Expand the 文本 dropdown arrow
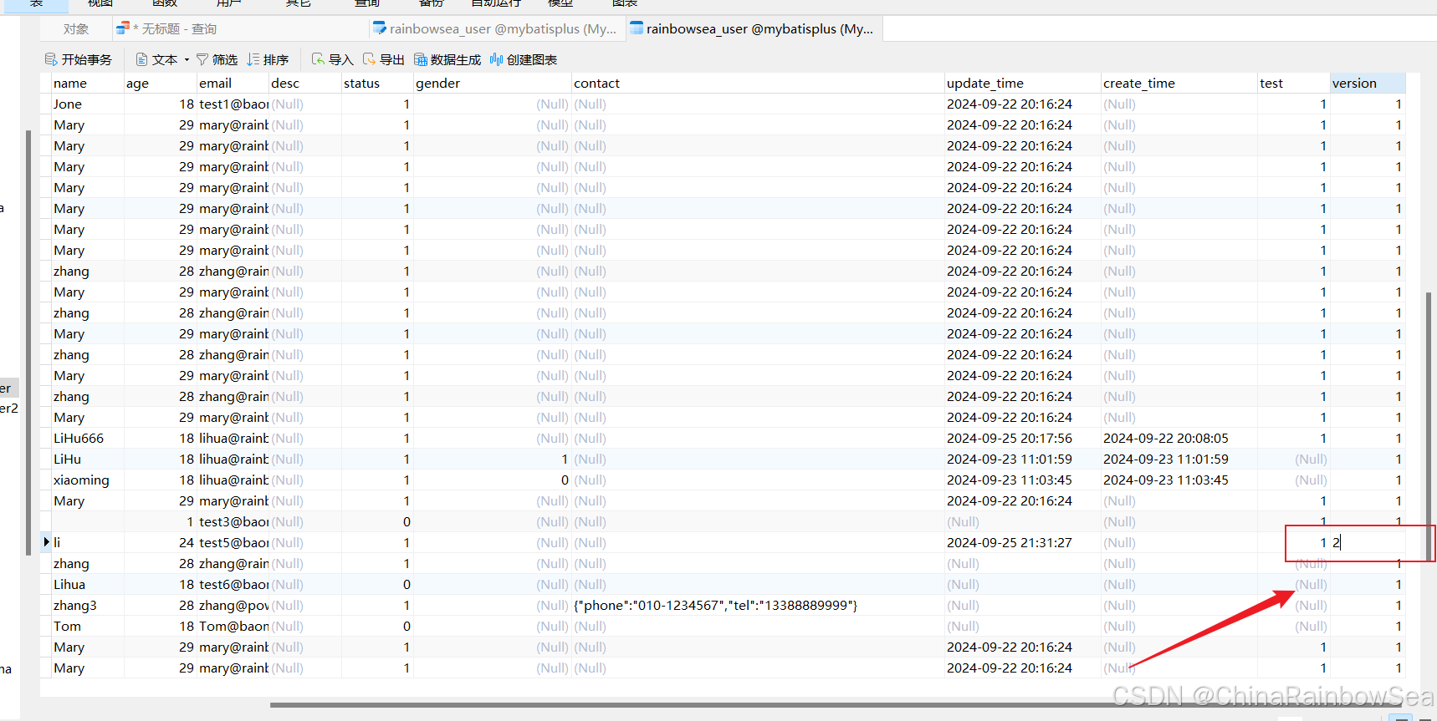1437x721 pixels. pos(187,60)
